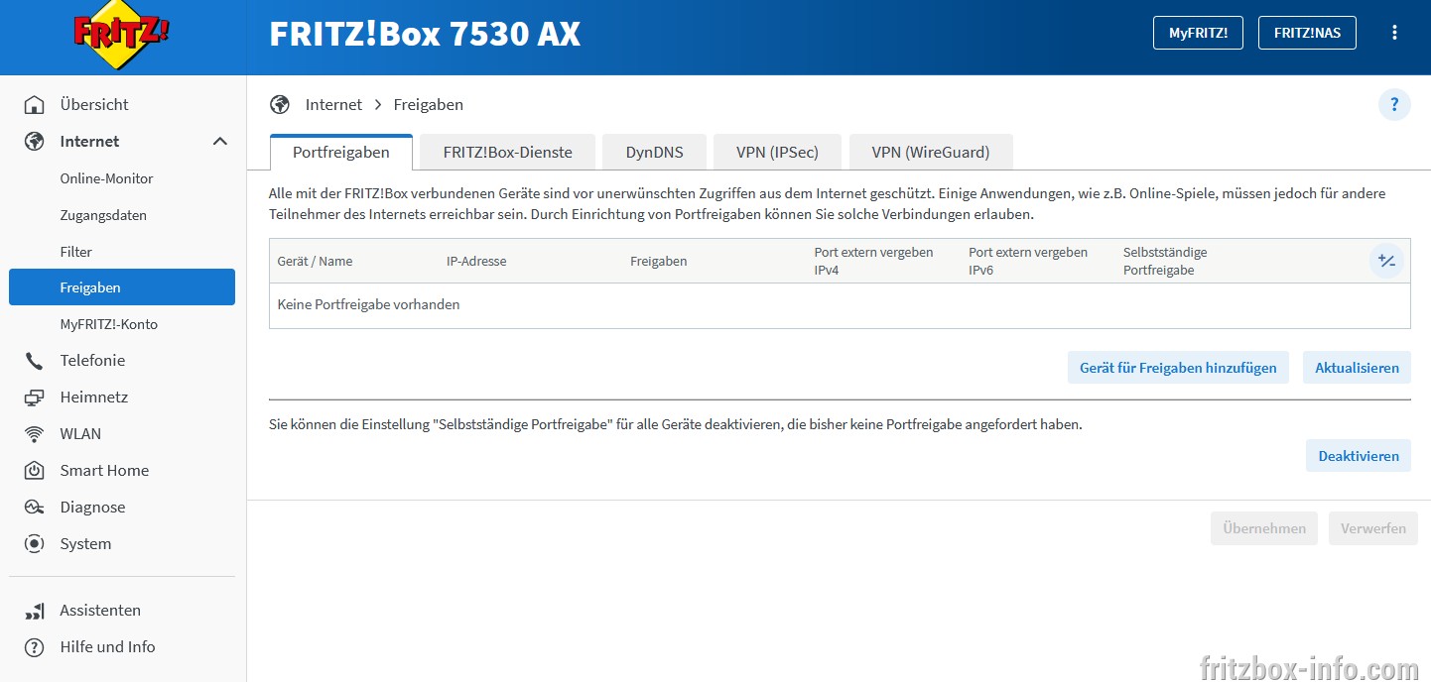Select Freigaben in the sidebar
Screen dimensions: 1431x682
122,287
